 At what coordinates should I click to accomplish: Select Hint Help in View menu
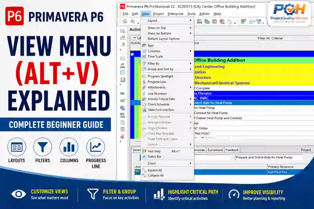[x=167, y=151]
